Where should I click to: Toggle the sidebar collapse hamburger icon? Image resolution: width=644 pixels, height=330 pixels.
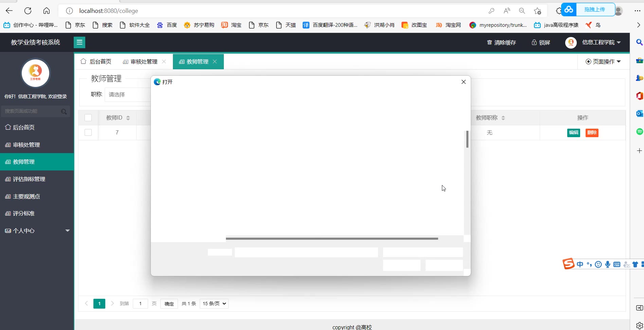(79, 42)
